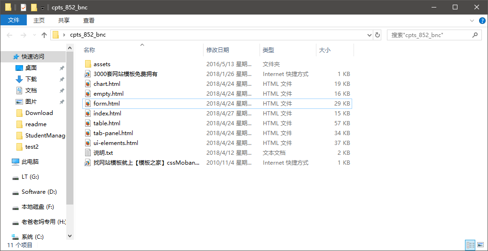Open the 查看 ribbon tab
The width and height of the screenshot is (488, 251).
tap(89, 21)
